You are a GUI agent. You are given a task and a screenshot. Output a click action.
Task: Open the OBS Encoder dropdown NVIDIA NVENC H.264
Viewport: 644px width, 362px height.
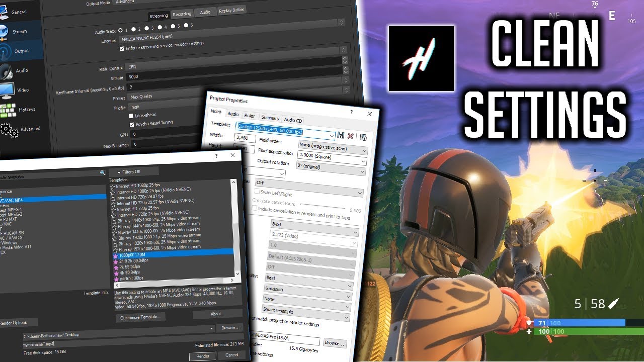tap(231, 31)
